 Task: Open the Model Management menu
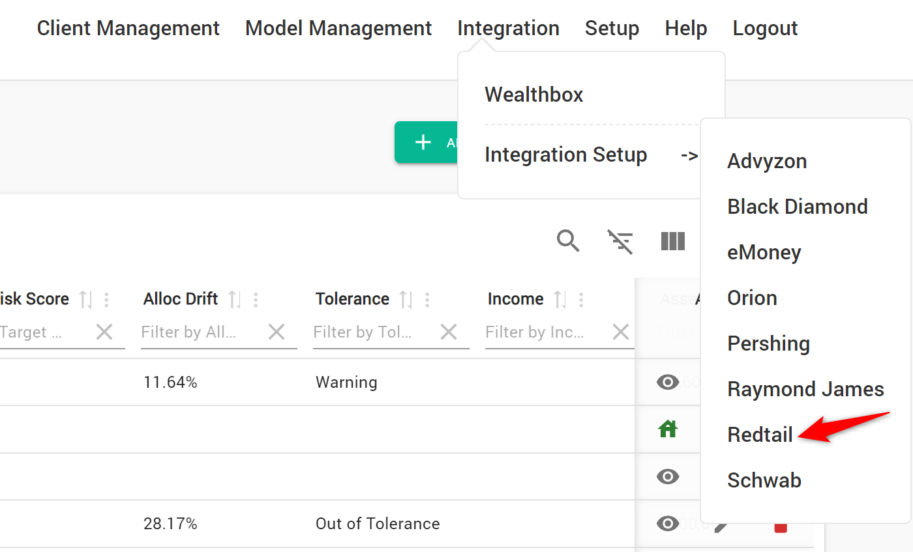pos(338,28)
